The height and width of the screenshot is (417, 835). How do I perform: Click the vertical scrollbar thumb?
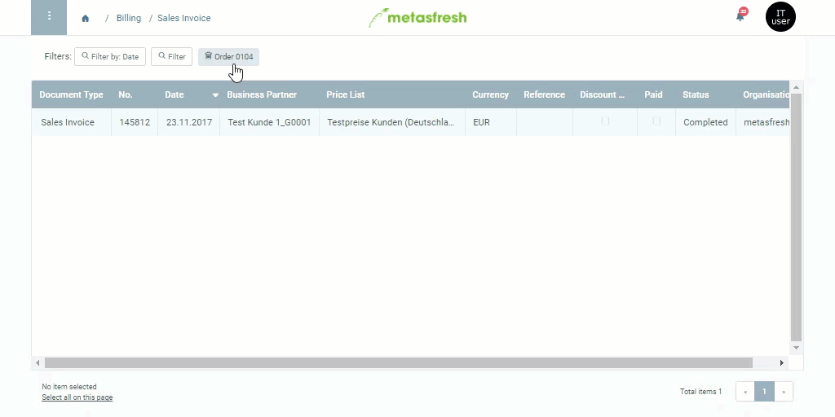pyautogui.click(x=796, y=217)
